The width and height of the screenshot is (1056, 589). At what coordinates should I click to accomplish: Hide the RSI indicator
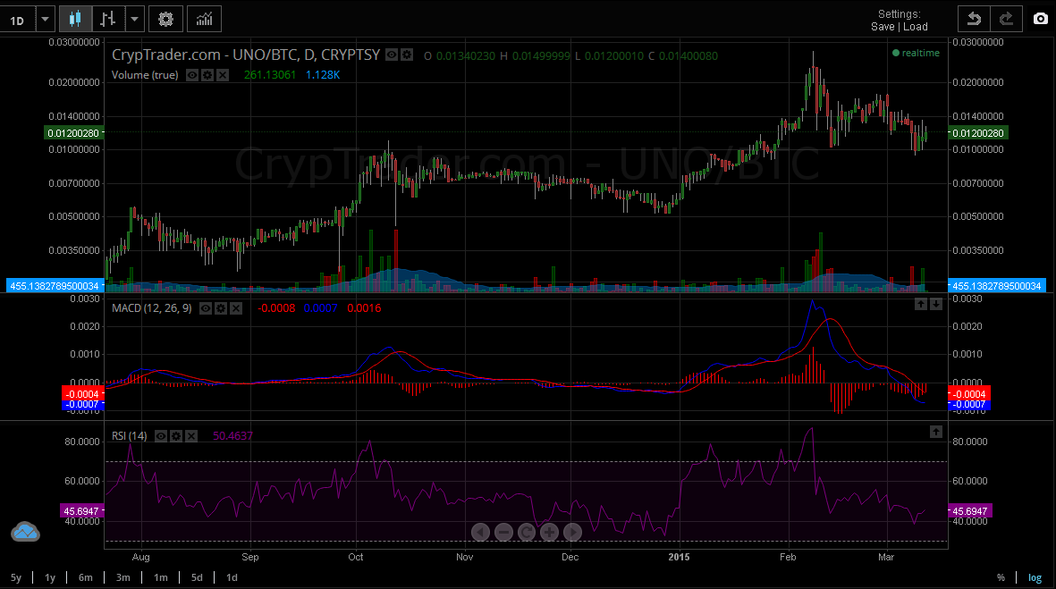[x=161, y=436]
